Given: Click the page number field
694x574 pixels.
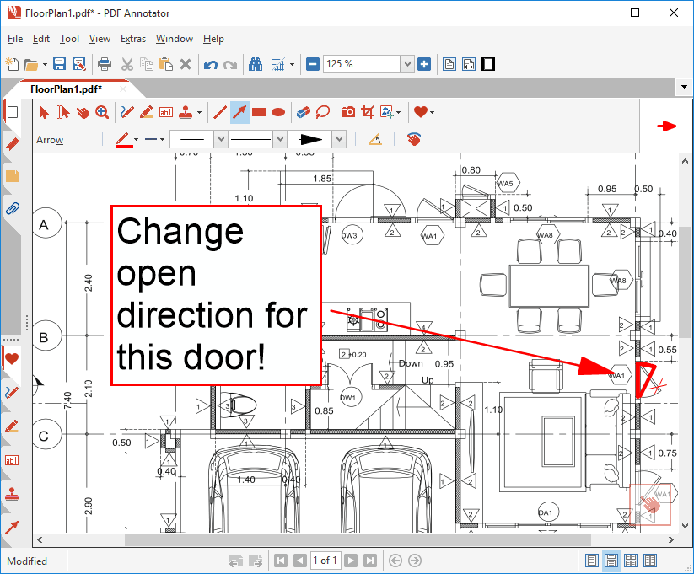Looking at the screenshot, I should tap(325, 561).
